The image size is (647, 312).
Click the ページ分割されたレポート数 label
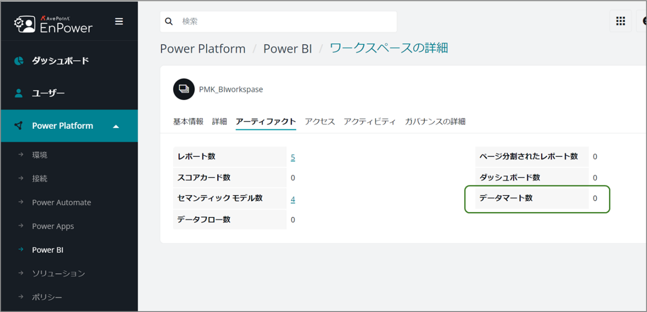[529, 157]
